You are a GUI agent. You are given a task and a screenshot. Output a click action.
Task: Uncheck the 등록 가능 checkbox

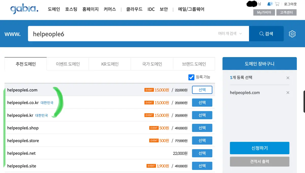point(191,77)
